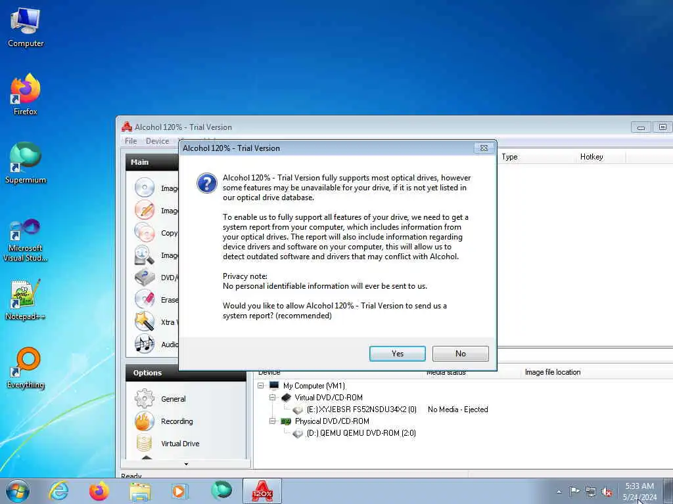
Task: Open the network tray icon
Action: [591, 492]
